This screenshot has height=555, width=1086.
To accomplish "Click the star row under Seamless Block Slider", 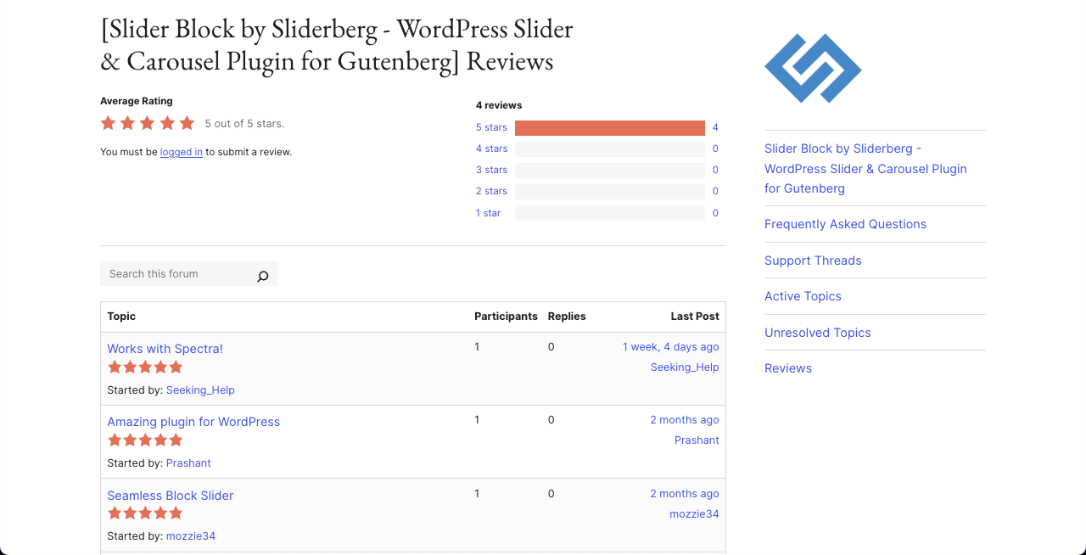I will [x=145, y=513].
